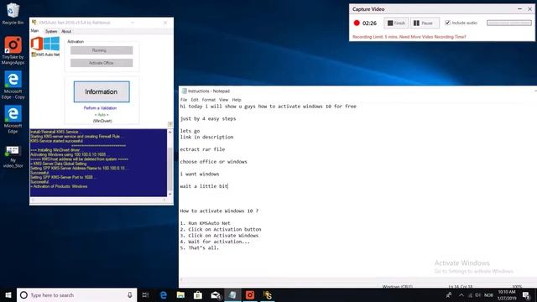Image resolution: width=537 pixels, height=302 pixels.
Task: Open Task View from the taskbar
Action: point(145,294)
